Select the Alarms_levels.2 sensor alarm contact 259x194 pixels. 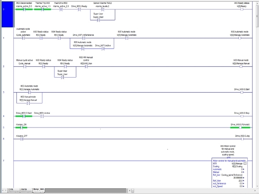point(103,9)
